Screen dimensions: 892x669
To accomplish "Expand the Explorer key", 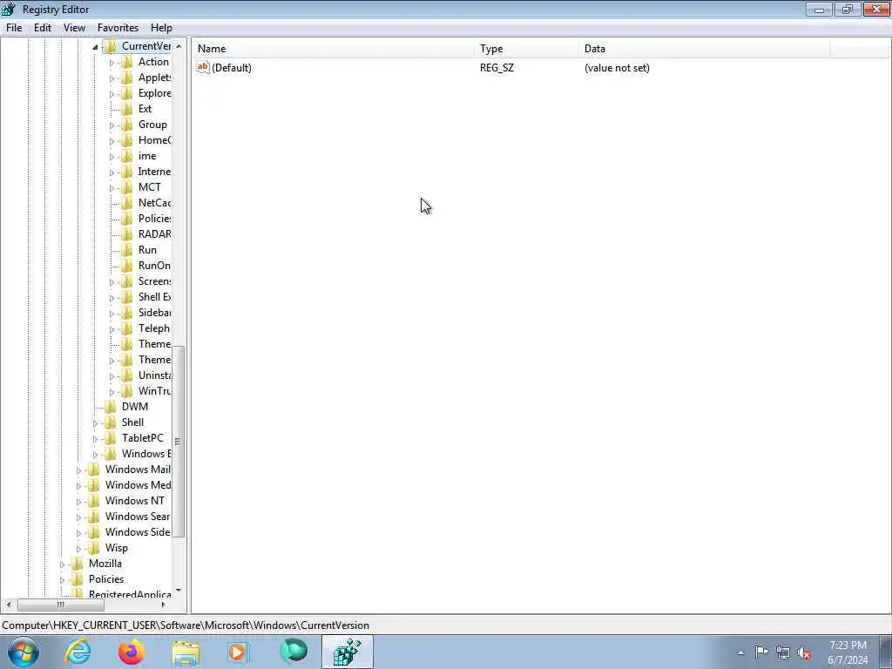I will pos(111,94).
